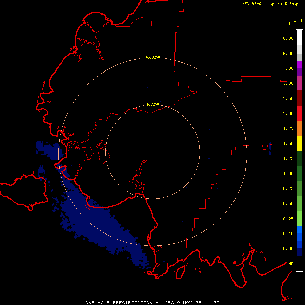Select the white swatch at legend top
Image resolution: width=305 pixels, height=305 pixels.
(x=299, y=38)
